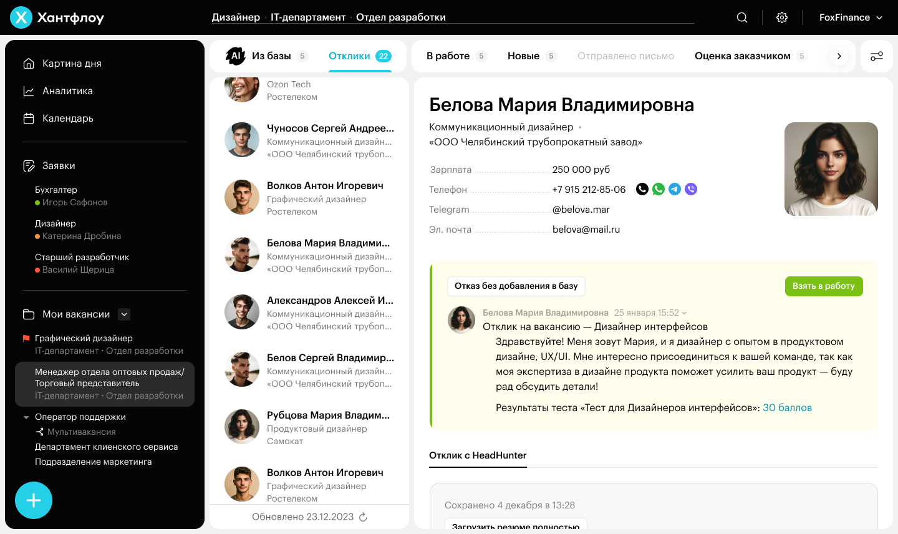Select candidate Чуносов Сергей Андреевич
898x534 pixels.
click(x=309, y=140)
